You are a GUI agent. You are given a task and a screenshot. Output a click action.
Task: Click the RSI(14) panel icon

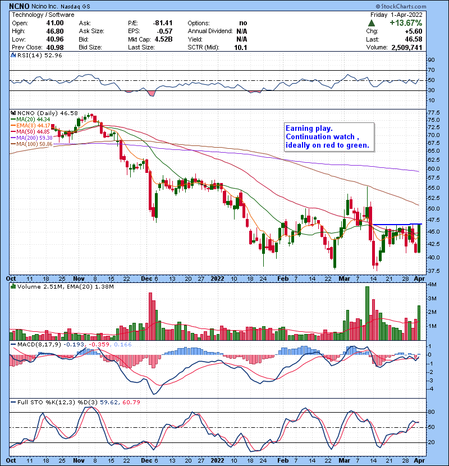(x=13, y=55)
